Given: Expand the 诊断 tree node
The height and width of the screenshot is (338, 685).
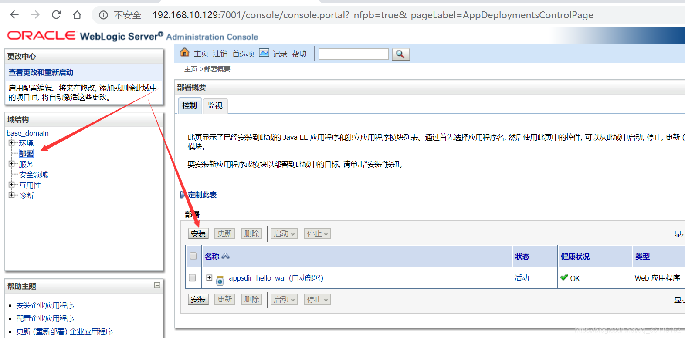Looking at the screenshot, I should [11, 195].
